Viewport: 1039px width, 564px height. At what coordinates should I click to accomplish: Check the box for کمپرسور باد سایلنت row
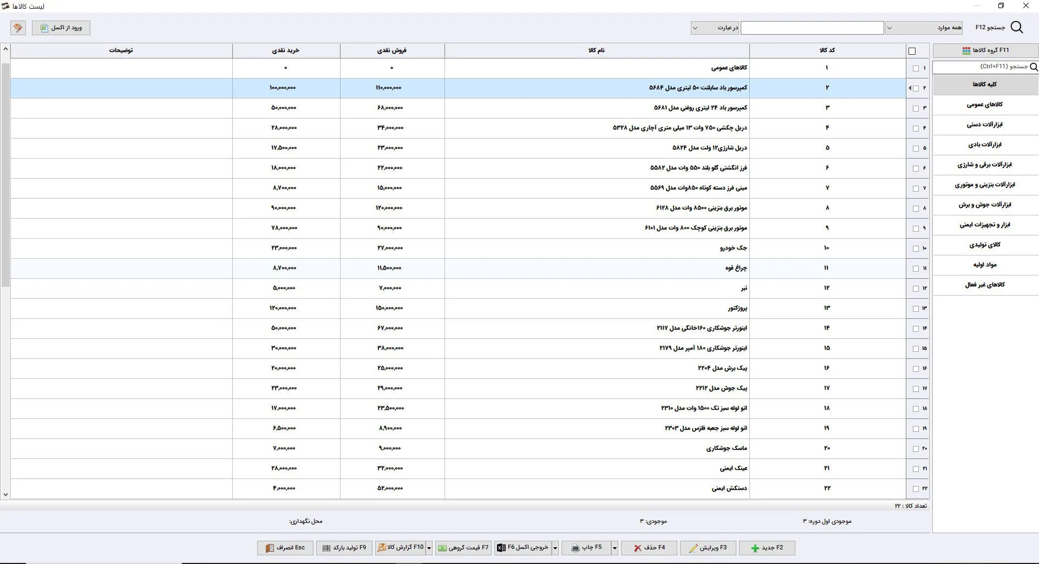point(916,88)
